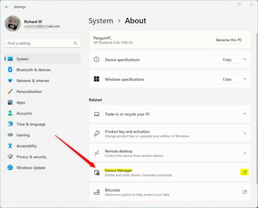Click the Windows Update sync icon
The image size is (258, 208).
[x=10, y=167]
